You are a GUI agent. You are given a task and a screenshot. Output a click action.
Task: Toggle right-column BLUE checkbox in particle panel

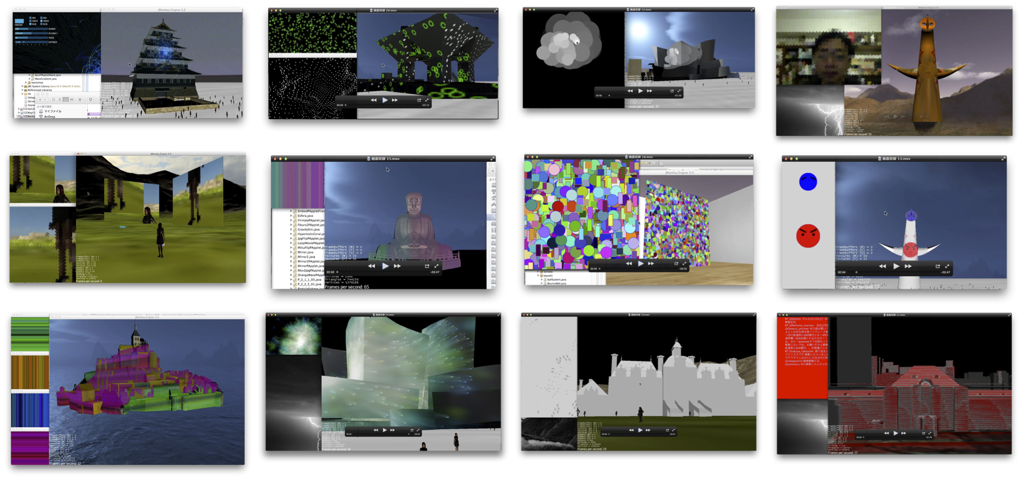(x=41, y=24)
